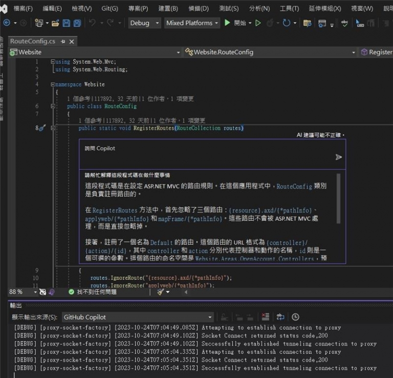This screenshot has height=378, width=393.
Task: Click the Redo arrow icon
Action: point(111,23)
